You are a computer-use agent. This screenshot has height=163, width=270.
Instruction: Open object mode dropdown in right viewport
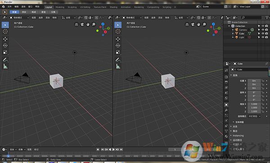click(132, 18)
